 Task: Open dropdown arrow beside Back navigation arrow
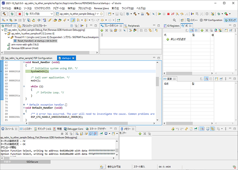tap(106, 20)
